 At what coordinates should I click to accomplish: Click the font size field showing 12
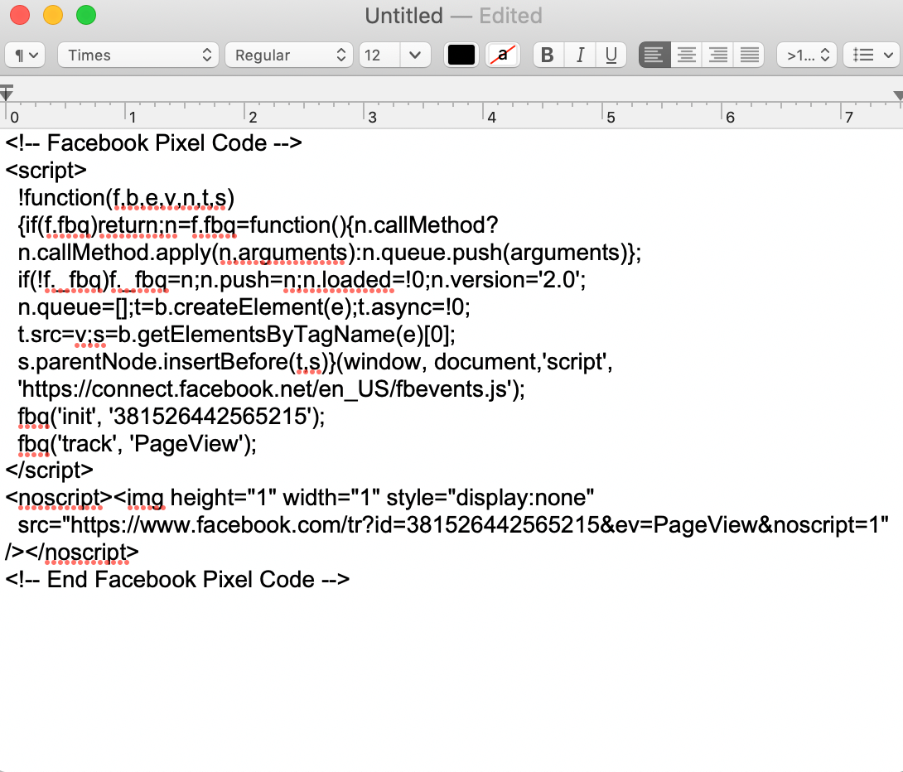[379, 55]
